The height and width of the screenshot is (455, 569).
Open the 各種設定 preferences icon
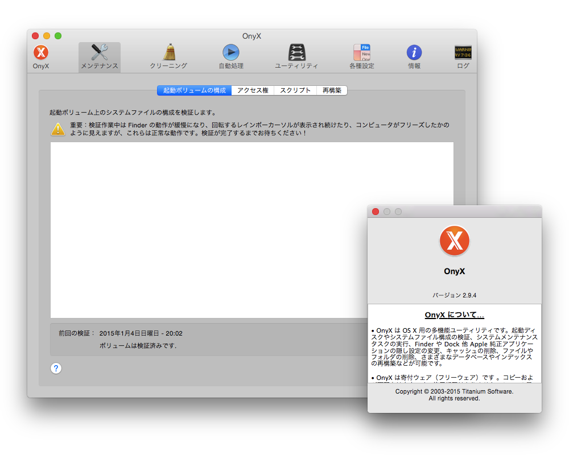362,53
